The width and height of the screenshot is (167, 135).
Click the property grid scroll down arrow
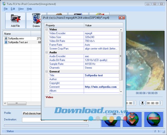pyautogui.click(x=121, y=92)
